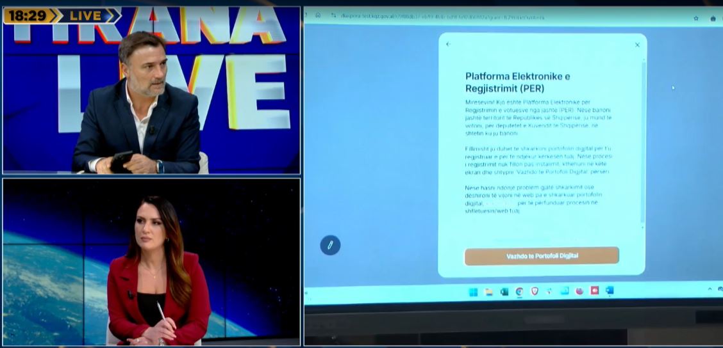This screenshot has width=723, height=348.
Task: Click the browser home button
Action: [x=318, y=15]
